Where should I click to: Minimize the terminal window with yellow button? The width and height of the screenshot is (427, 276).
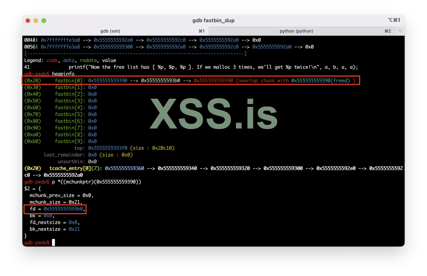[36, 20]
